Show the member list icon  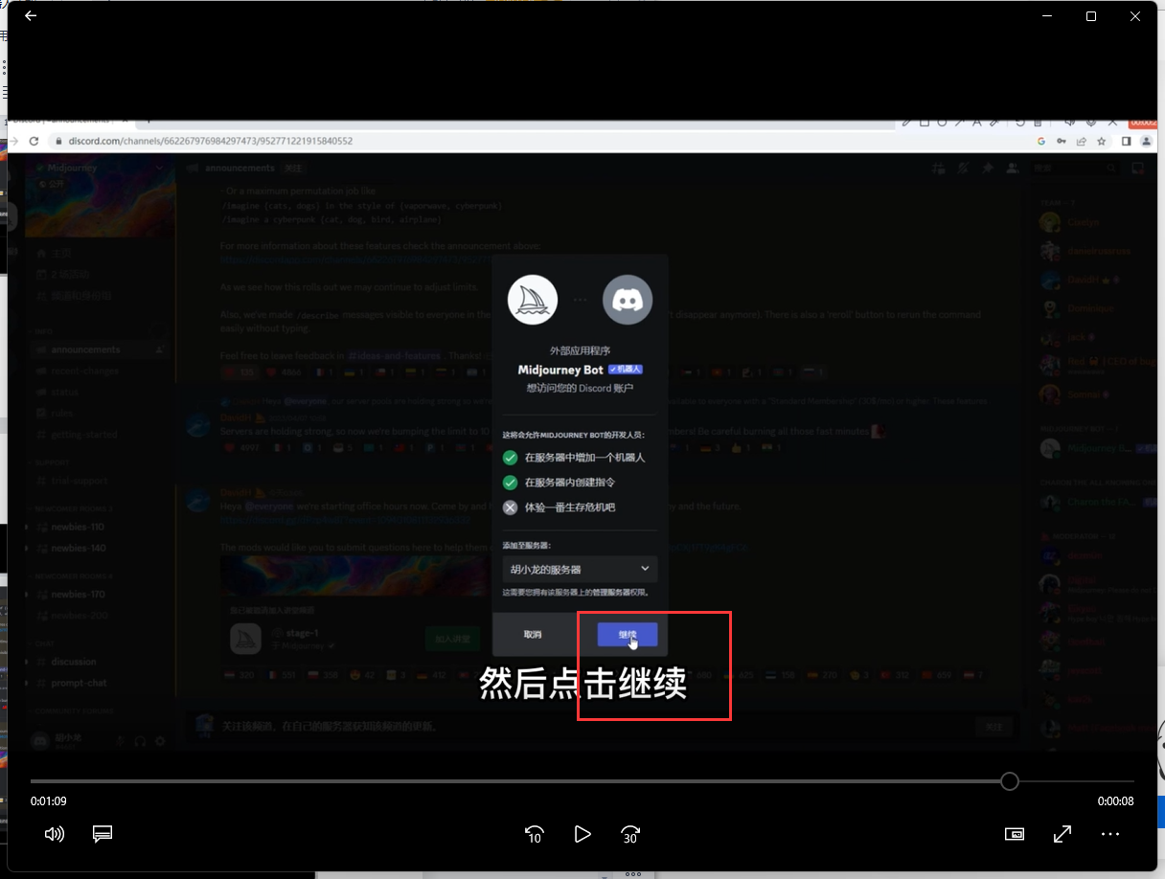pos(1012,168)
